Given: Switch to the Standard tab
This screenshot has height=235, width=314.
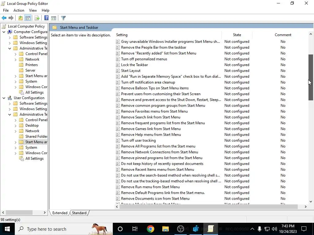Looking at the screenshot, I should pyautogui.click(x=79, y=213).
